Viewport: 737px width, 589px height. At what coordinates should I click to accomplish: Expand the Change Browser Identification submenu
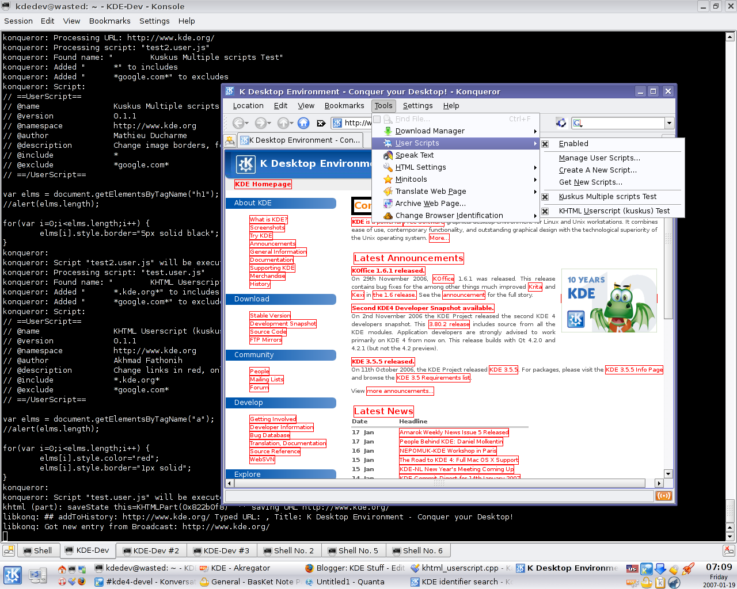(x=455, y=216)
